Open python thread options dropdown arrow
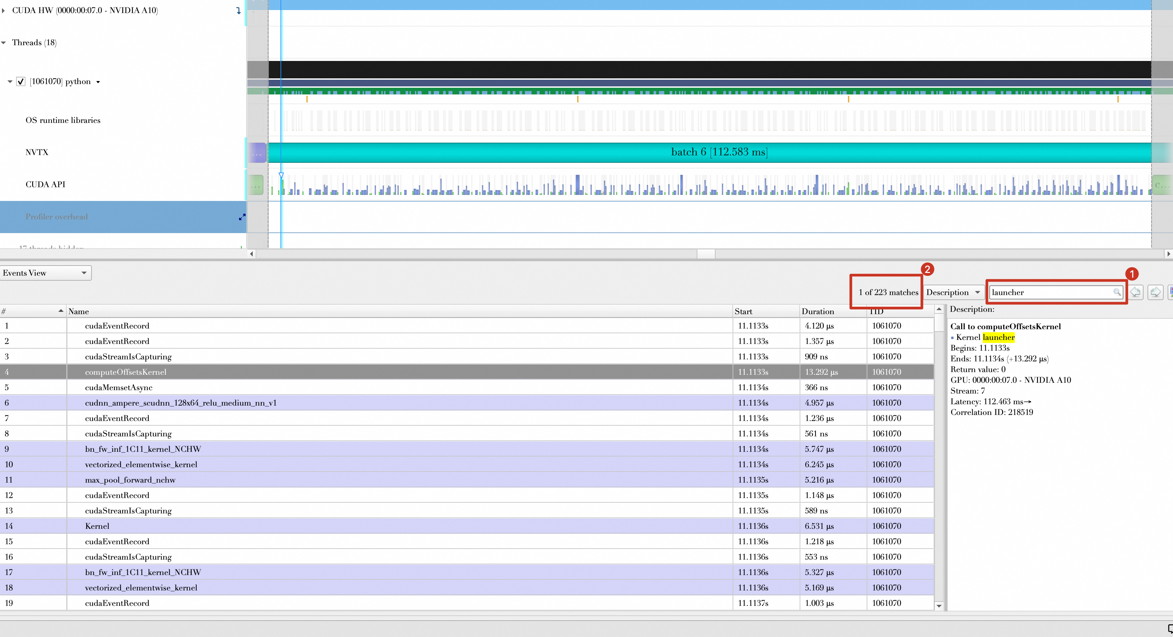1173x637 pixels. [98, 82]
